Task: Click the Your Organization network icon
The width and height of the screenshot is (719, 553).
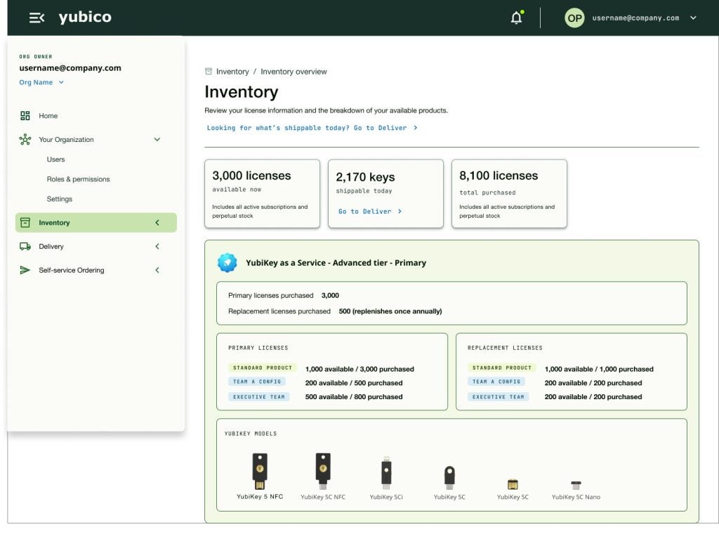Action: pyautogui.click(x=25, y=140)
